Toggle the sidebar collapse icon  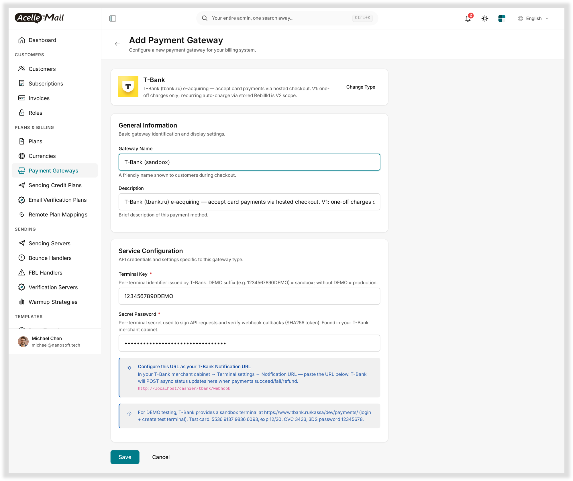click(x=113, y=18)
